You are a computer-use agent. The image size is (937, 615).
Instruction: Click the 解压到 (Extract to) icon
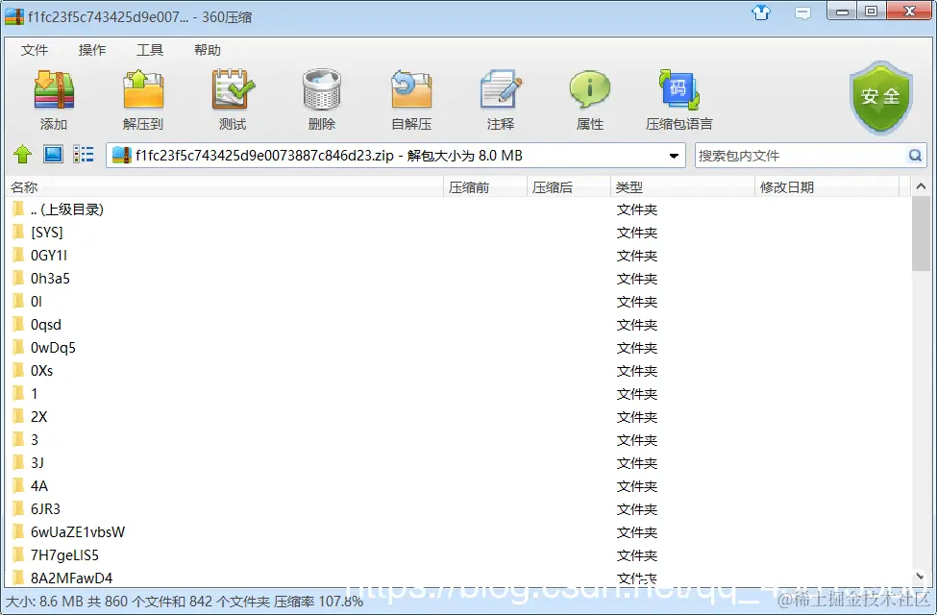[143, 91]
